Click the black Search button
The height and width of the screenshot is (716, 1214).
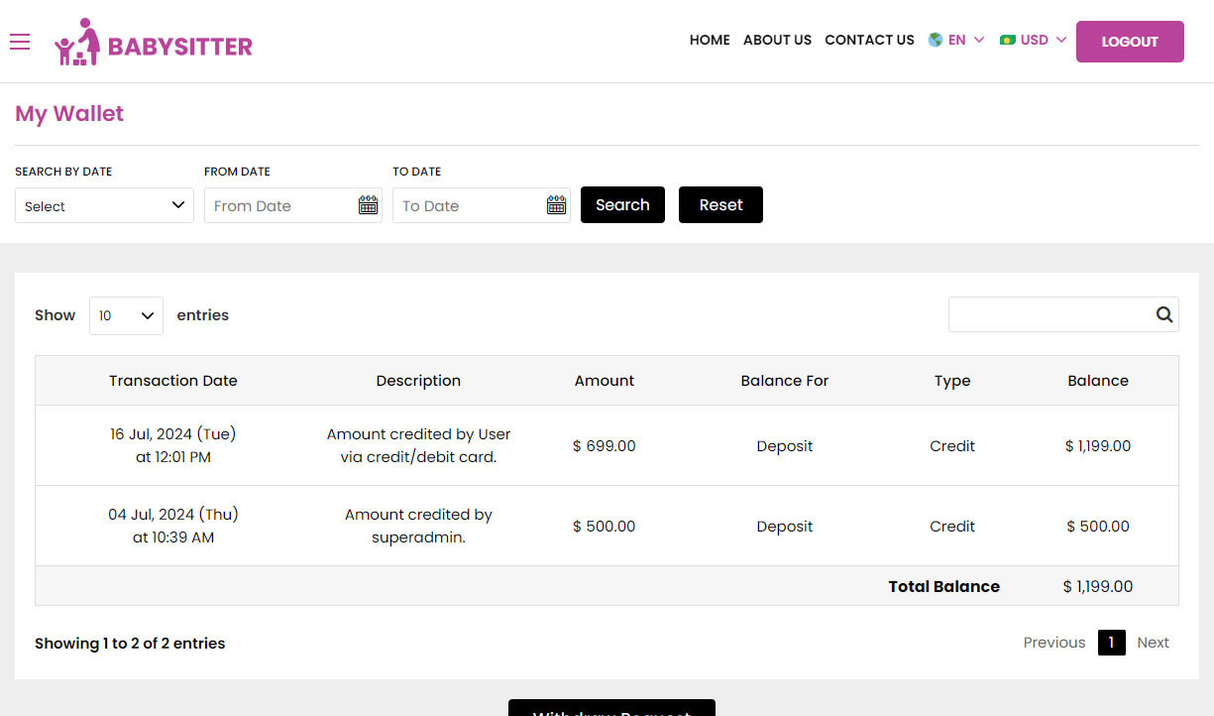click(x=622, y=205)
